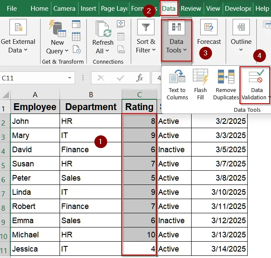Switch to the Camera tab
The width and height of the screenshot is (271, 258).
point(64,9)
